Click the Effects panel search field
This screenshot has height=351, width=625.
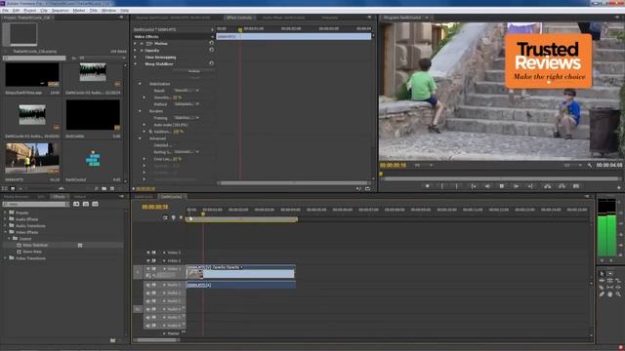pyautogui.click(x=36, y=204)
